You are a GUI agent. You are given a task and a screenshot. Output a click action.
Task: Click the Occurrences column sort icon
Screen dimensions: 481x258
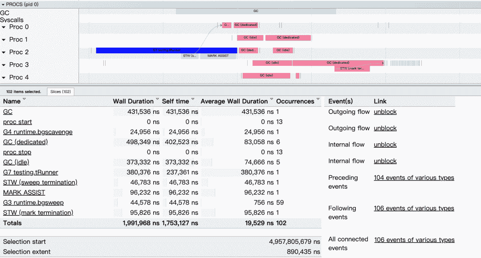(318, 100)
